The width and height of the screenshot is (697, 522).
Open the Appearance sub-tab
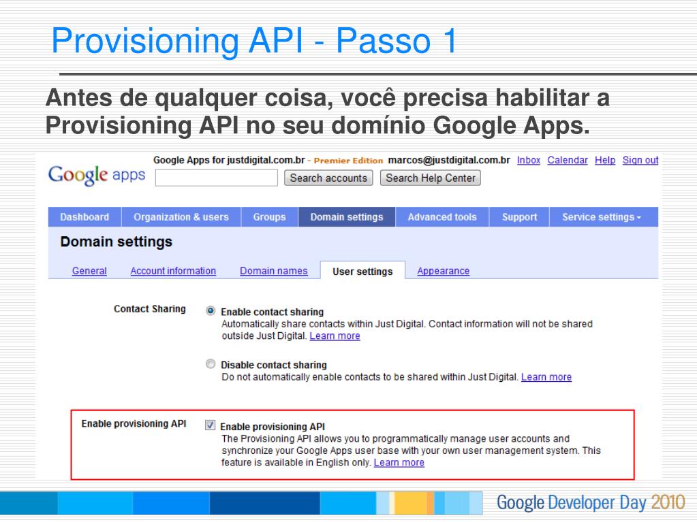(x=443, y=271)
